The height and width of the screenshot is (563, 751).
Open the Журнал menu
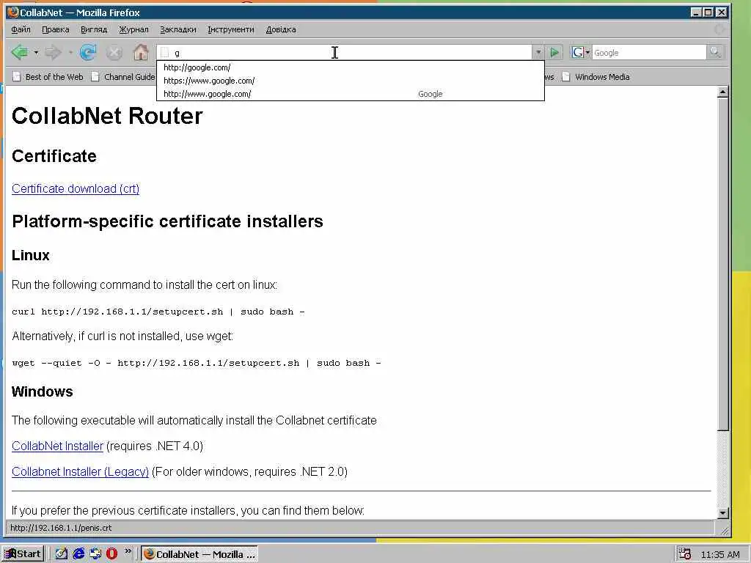pos(133,29)
